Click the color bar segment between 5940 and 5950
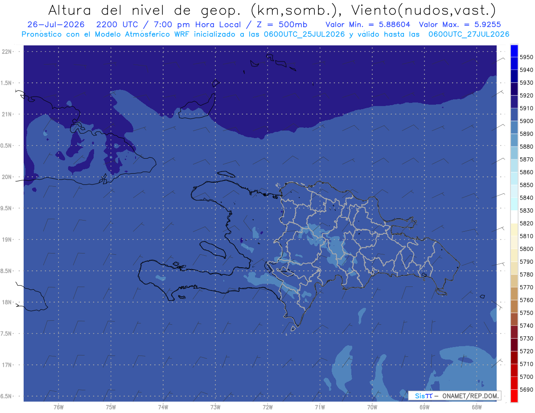 pos(514,64)
